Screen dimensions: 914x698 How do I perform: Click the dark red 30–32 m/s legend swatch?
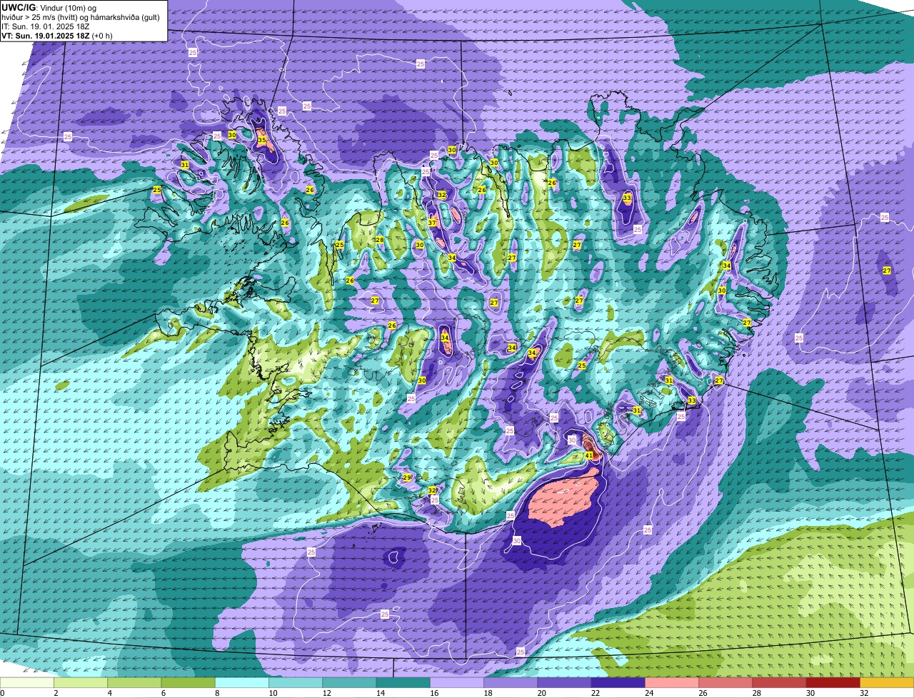click(x=833, y=682)
